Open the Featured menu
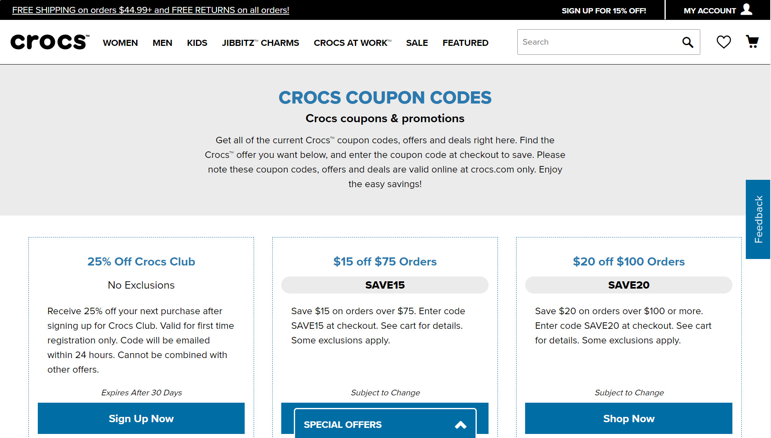The image size is (771, 438). click(465, 43)
